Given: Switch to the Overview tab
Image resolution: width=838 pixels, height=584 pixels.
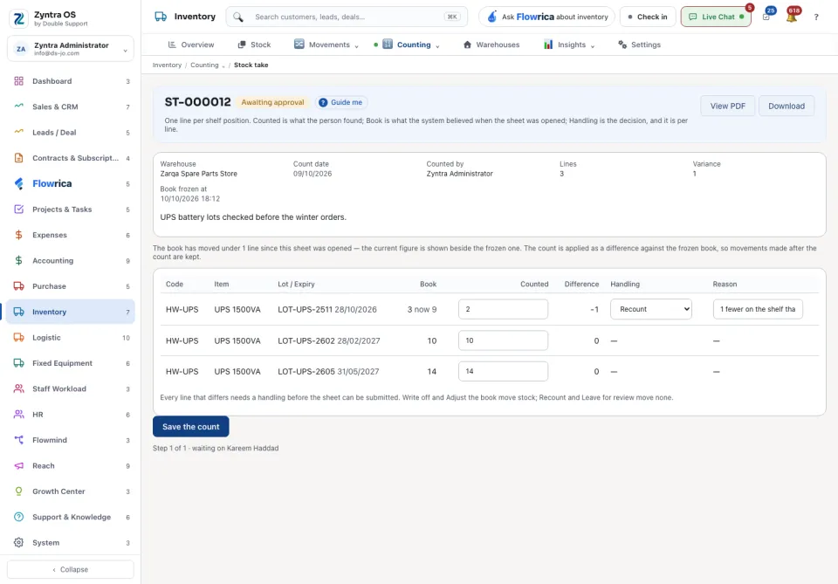Looking at the screenshot, I should (x=191, y=45).
